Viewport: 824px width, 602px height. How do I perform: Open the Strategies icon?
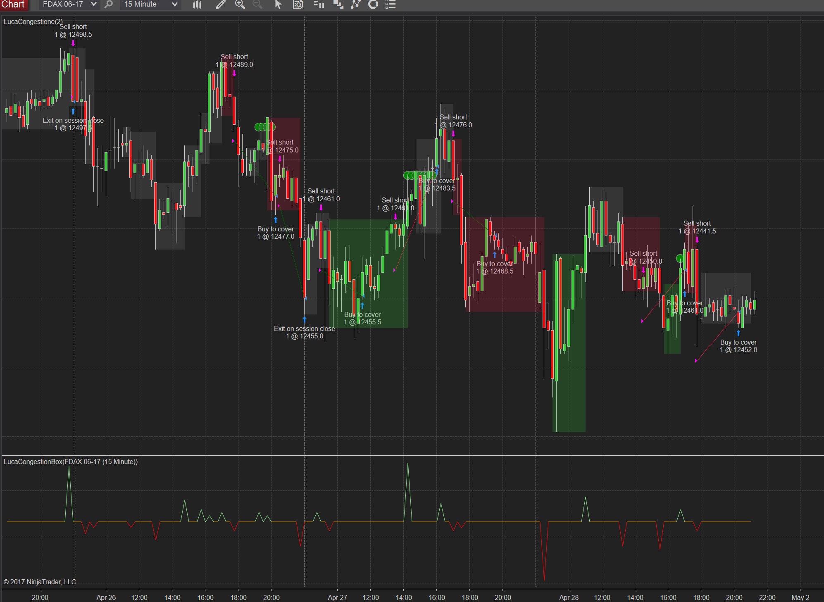(x=355, y=5)
